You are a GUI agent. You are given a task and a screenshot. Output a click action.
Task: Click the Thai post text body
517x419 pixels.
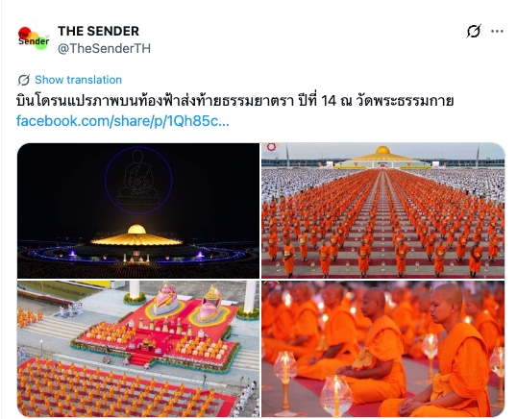(x=234, y=101)
